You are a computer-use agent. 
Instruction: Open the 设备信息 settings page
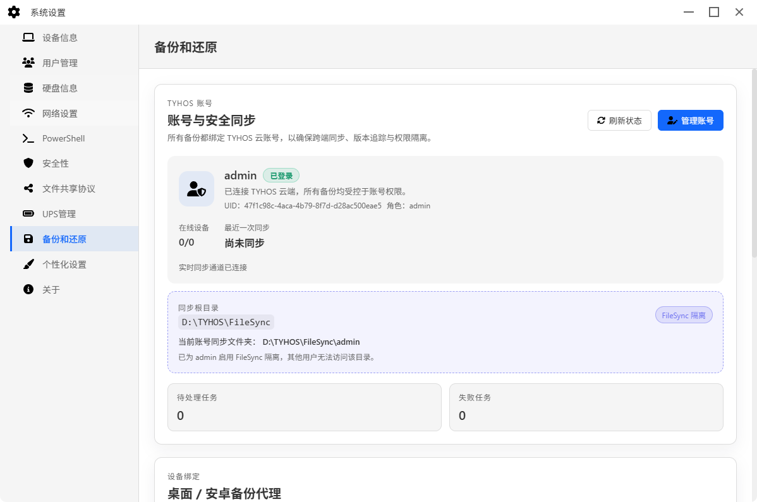(x=75, y=38)
